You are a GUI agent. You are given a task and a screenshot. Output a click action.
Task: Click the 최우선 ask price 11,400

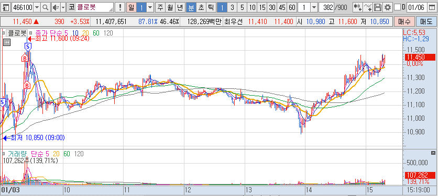[x=284, y=21]
